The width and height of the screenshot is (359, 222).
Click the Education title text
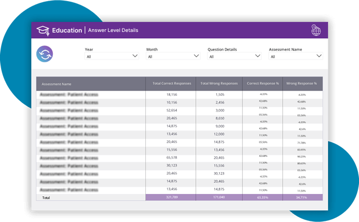coord(67,30)
